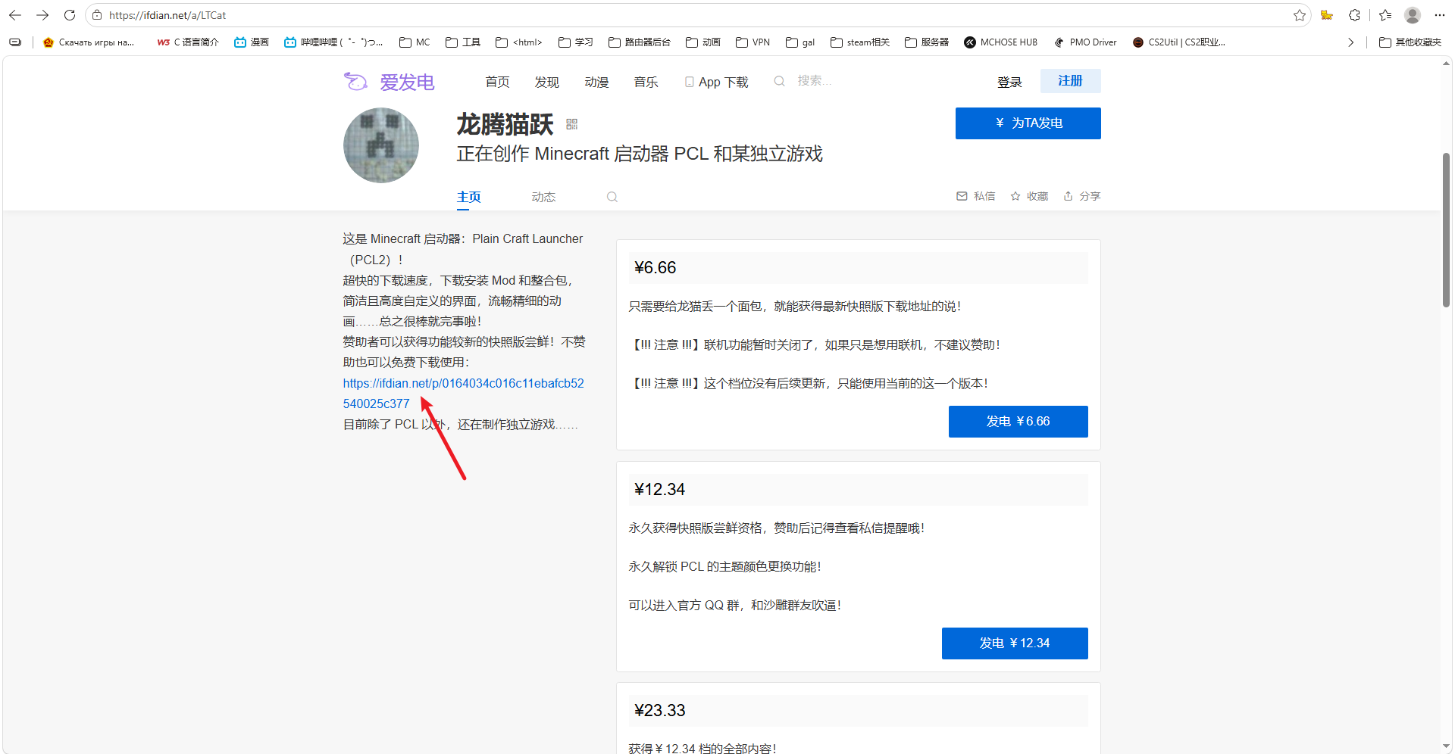Open the 其他收藏夹 folder
The width and height of the screenshot is (1455, 754).
click(x=1410, y=42)
